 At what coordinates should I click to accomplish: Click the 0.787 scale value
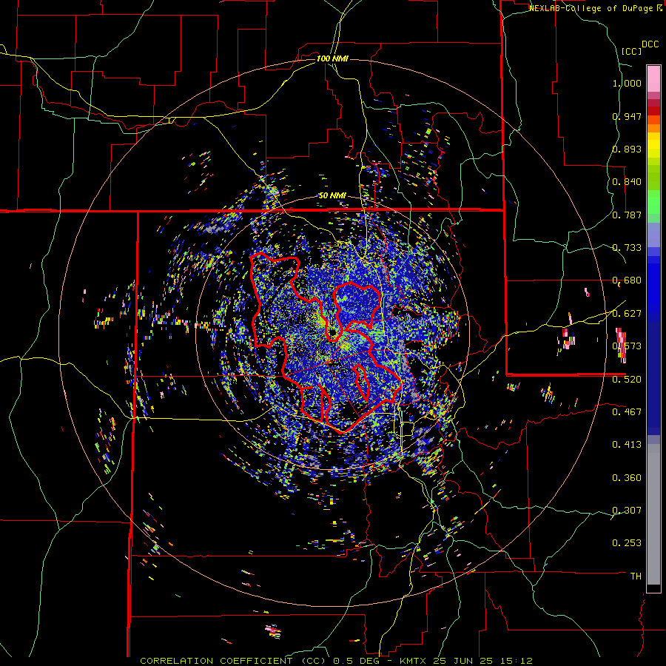click(627, 215)
